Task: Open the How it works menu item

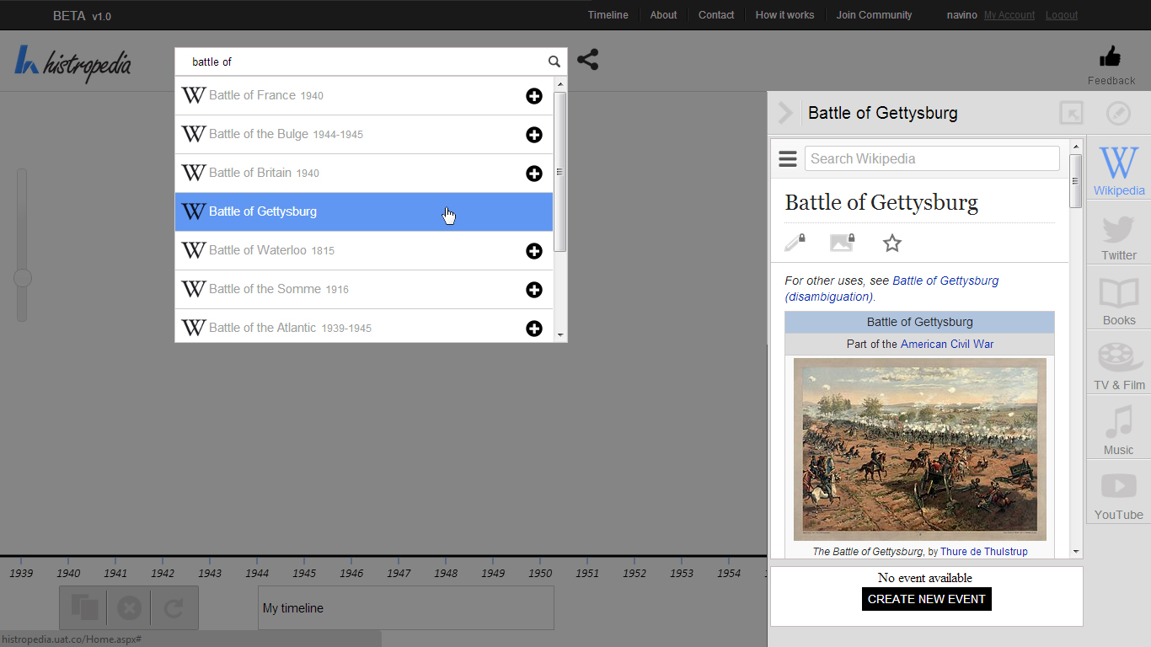Action: point(784,15)
